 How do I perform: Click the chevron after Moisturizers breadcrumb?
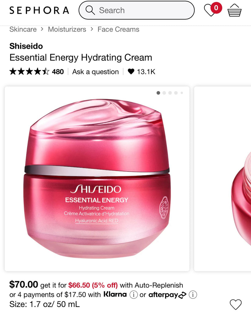[92, 29]
